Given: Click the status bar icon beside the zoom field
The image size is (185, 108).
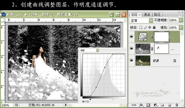Looking at the screenshot, I should tap(16, 105).
